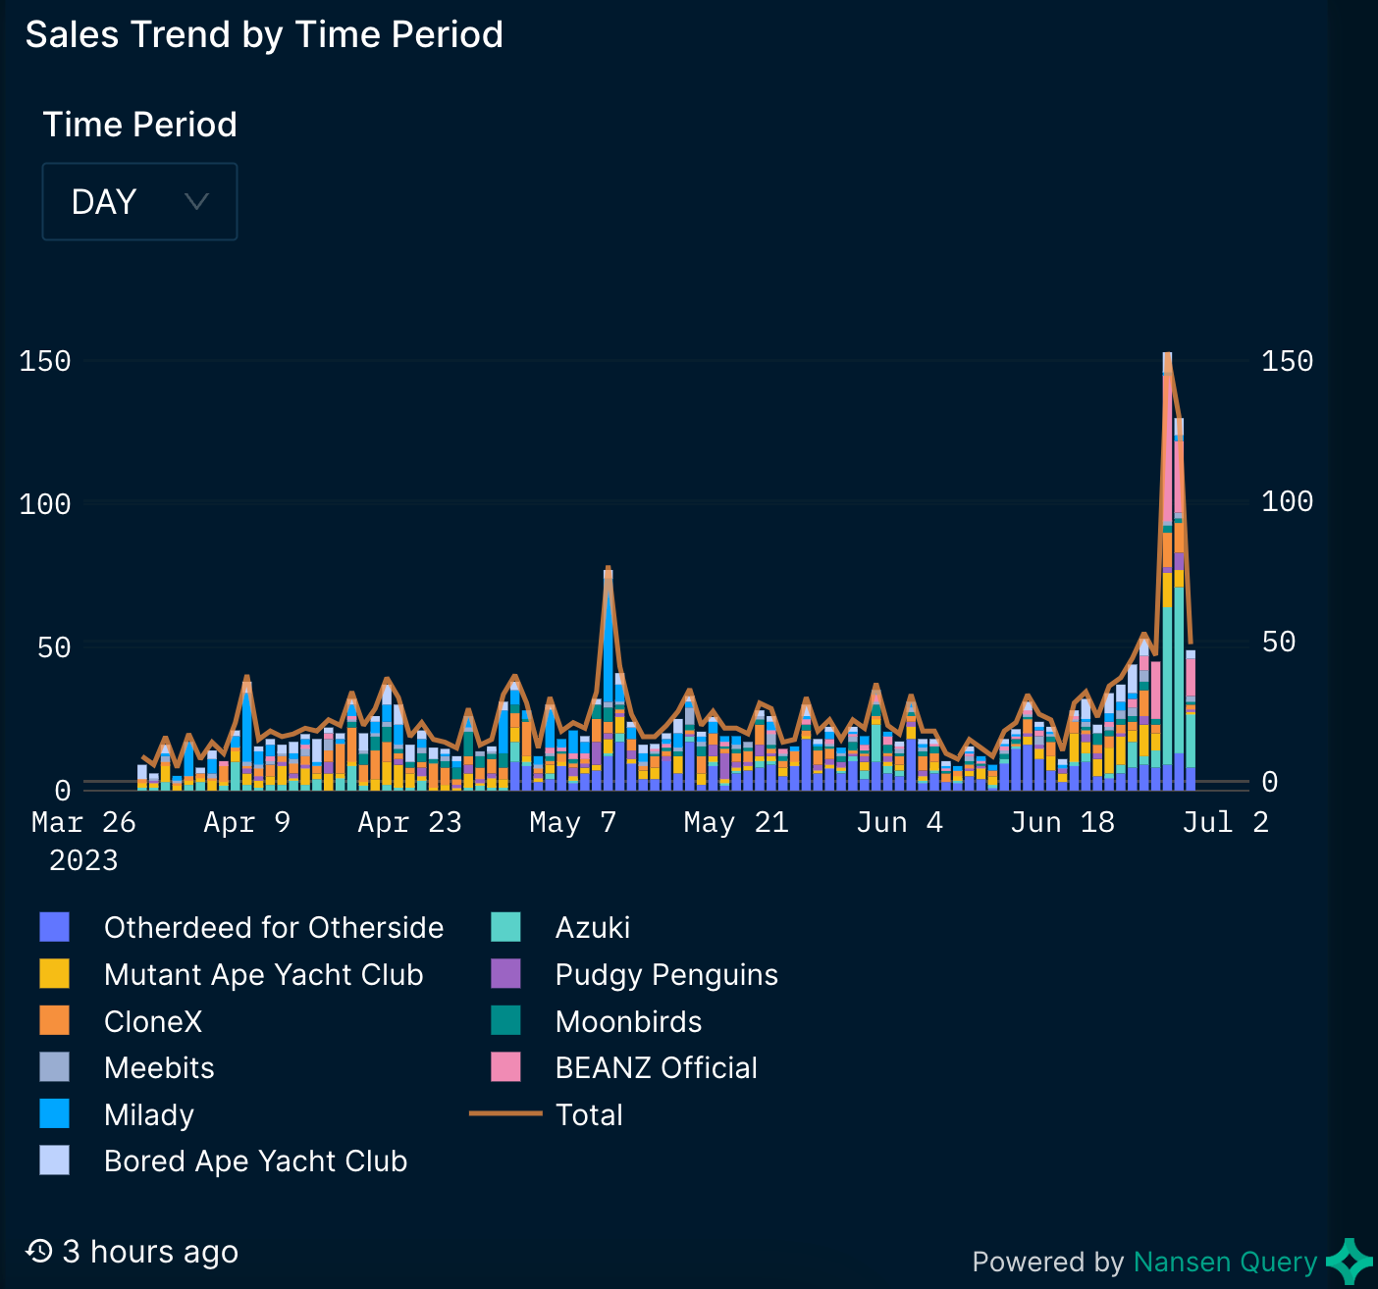
Task: Open the DAY time period dropdown
Action: (138, 202)
